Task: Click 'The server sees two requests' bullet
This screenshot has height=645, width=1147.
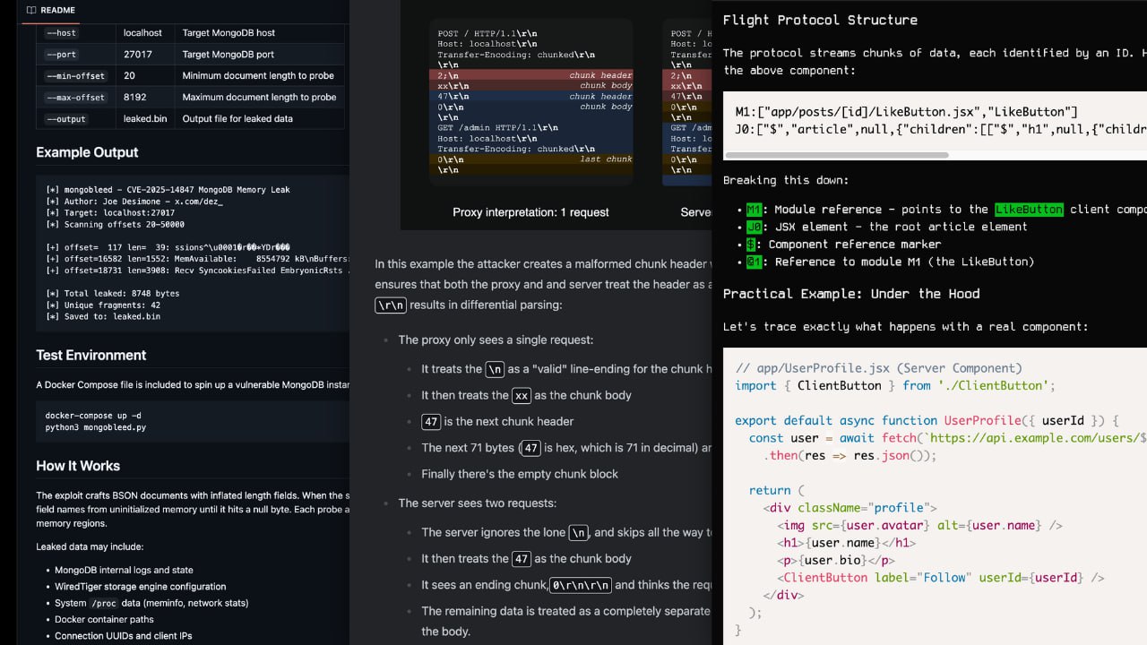Action: pos(479,503)
